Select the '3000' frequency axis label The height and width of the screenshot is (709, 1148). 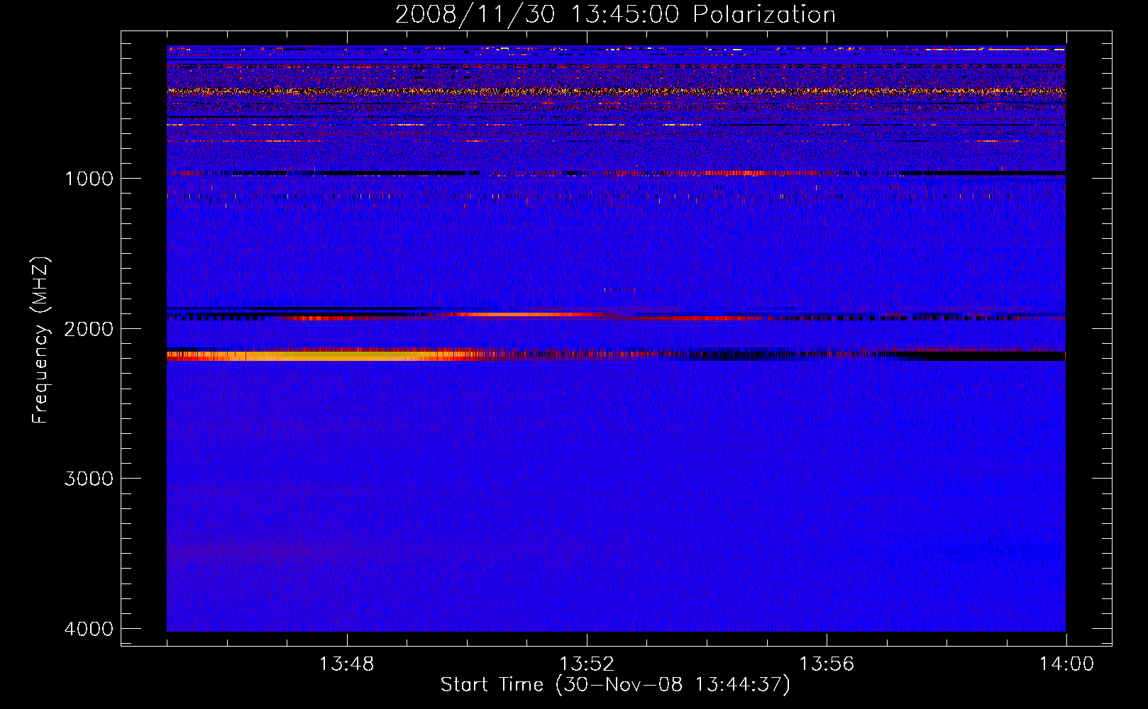click(x=89, y=479)
